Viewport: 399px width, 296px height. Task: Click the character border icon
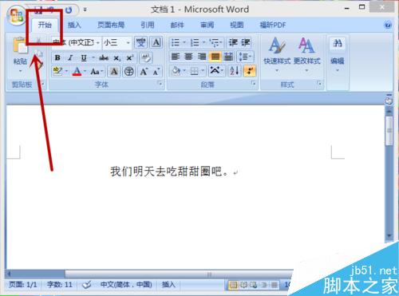coord(156,42)
